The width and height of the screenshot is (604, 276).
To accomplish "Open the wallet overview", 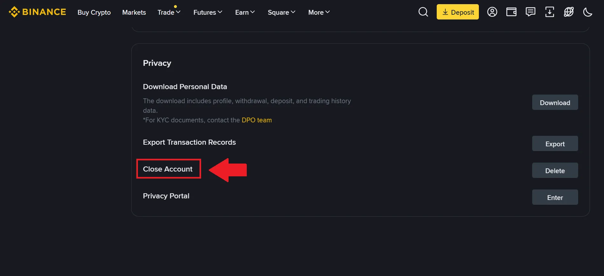I will coord(511,12).
